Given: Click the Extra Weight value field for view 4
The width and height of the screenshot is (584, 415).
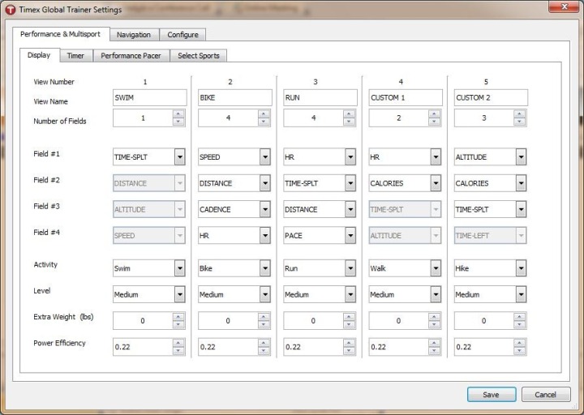Looking at the screenshot, I should click(x=398, y=321).
